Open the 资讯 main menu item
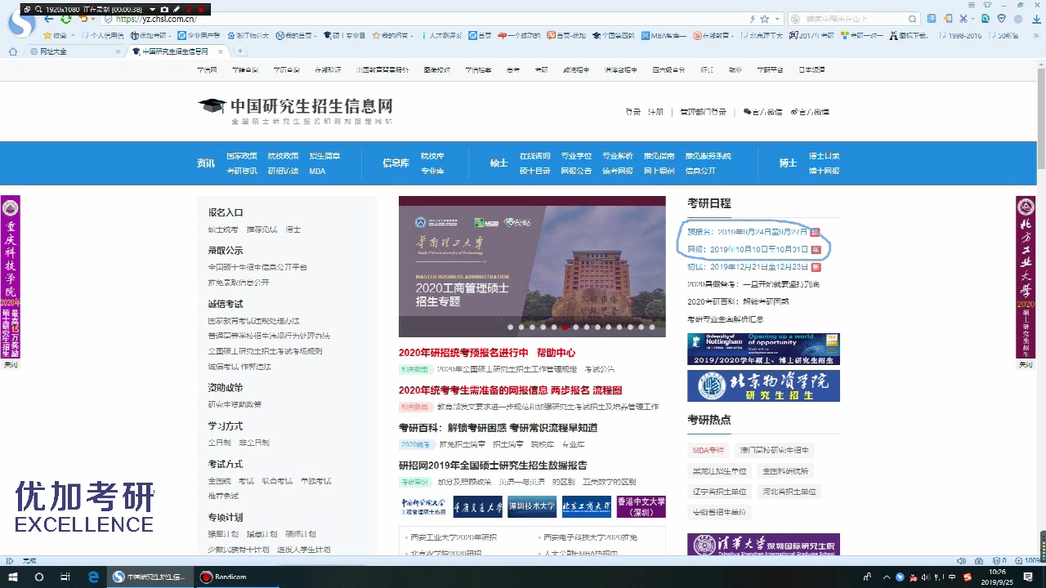The image size is (1046, 588). 206,163
